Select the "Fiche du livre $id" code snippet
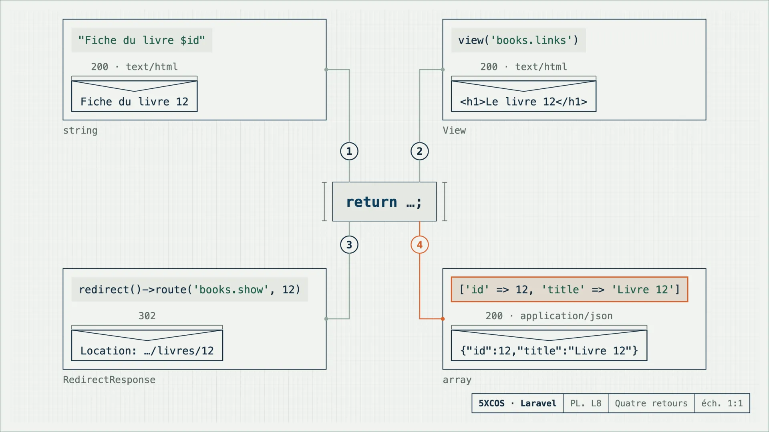 [142, 40]
